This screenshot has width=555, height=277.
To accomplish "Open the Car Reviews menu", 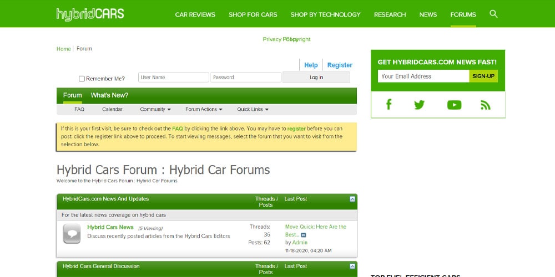I will [x=195, y=14].
